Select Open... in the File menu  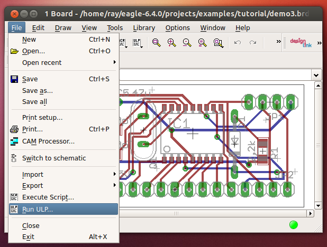coord(63,51)
